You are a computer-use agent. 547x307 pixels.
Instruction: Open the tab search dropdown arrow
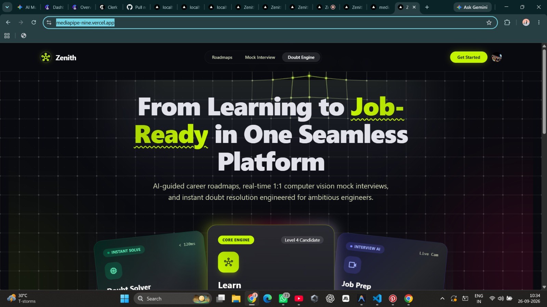[7, 7]
